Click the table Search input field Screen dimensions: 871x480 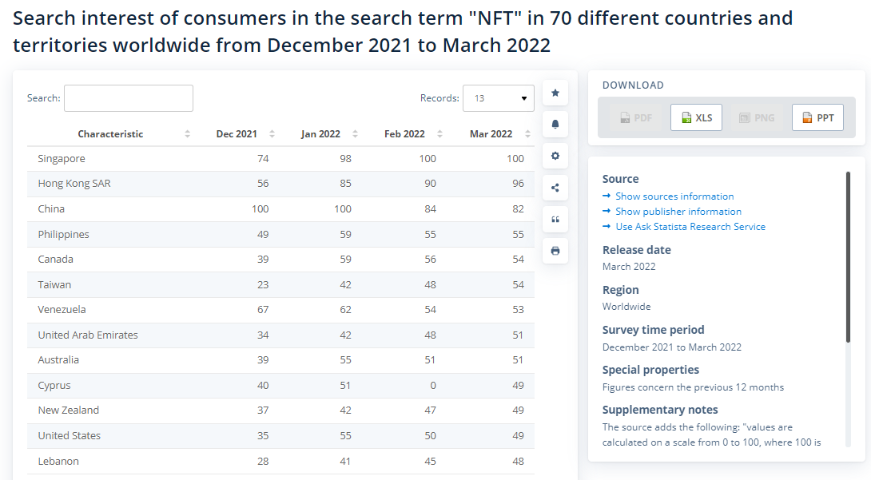click(x=129, y=98)
